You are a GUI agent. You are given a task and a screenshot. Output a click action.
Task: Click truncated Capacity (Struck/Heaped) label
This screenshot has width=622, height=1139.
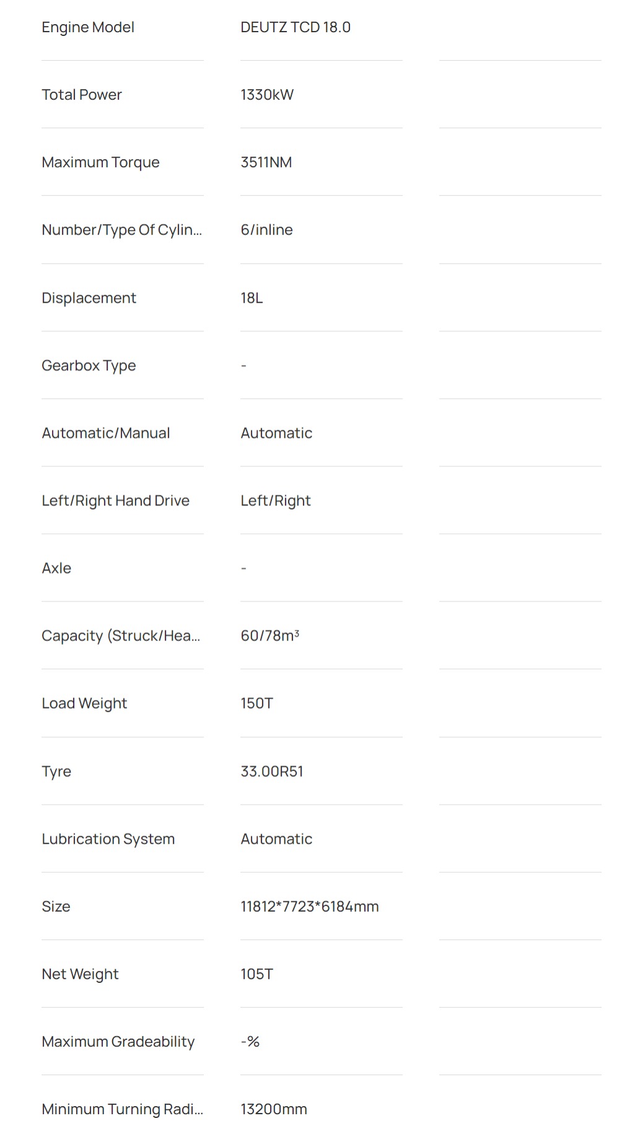pyautogui.click(x=121, y=636)
